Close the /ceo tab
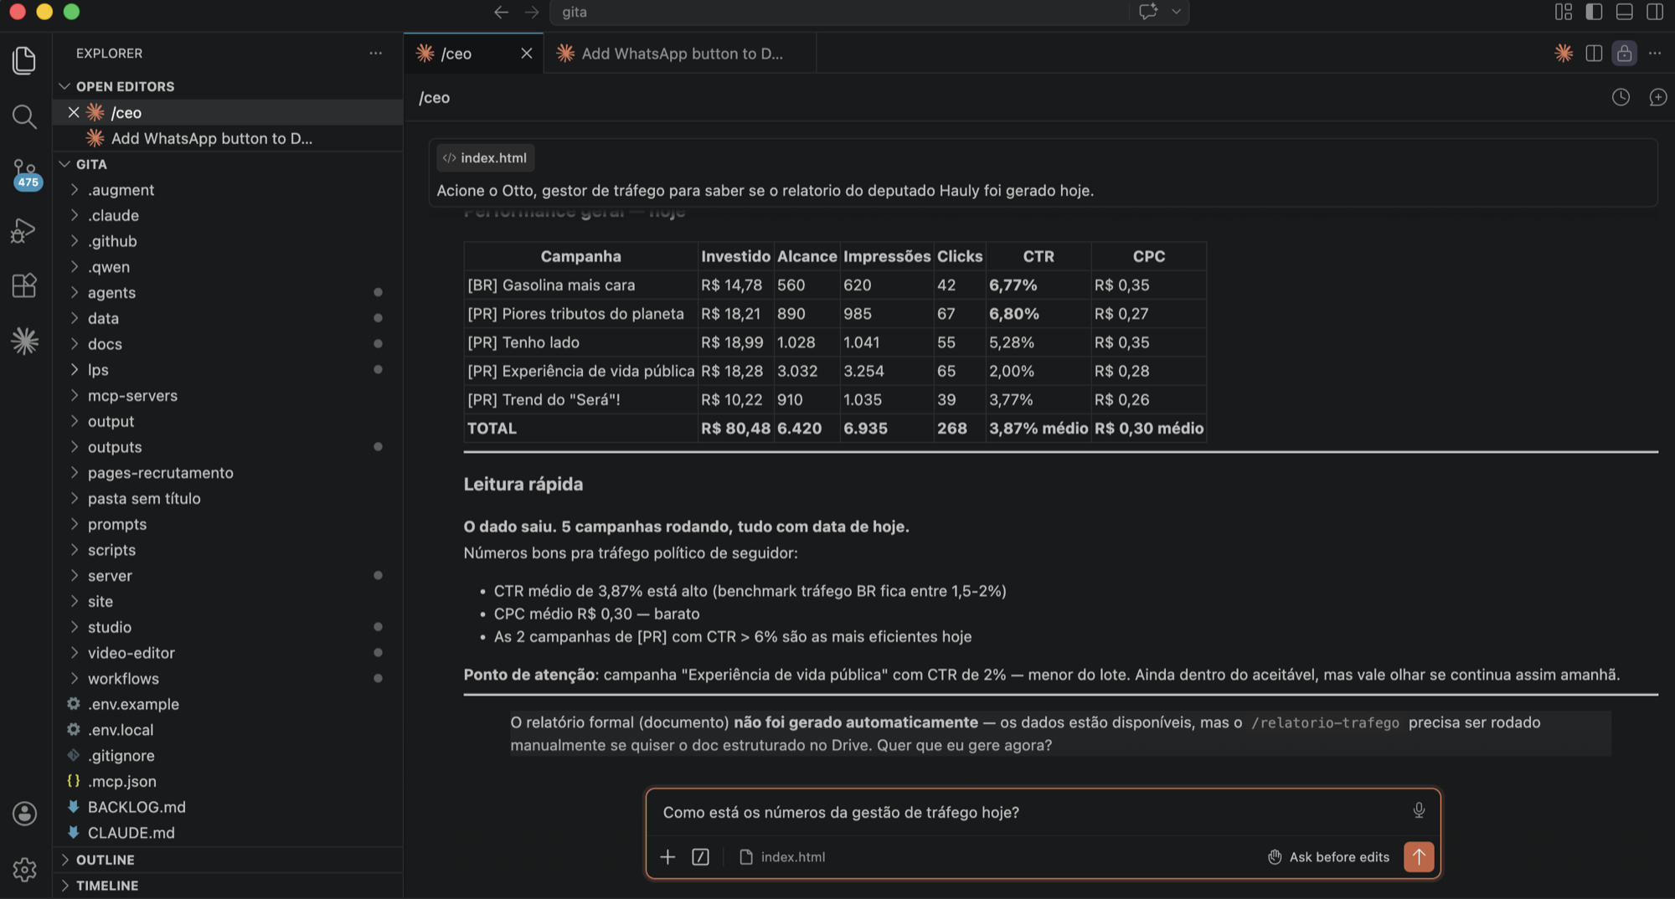This screenshot has height=899, width=1675. pos(526,54)
